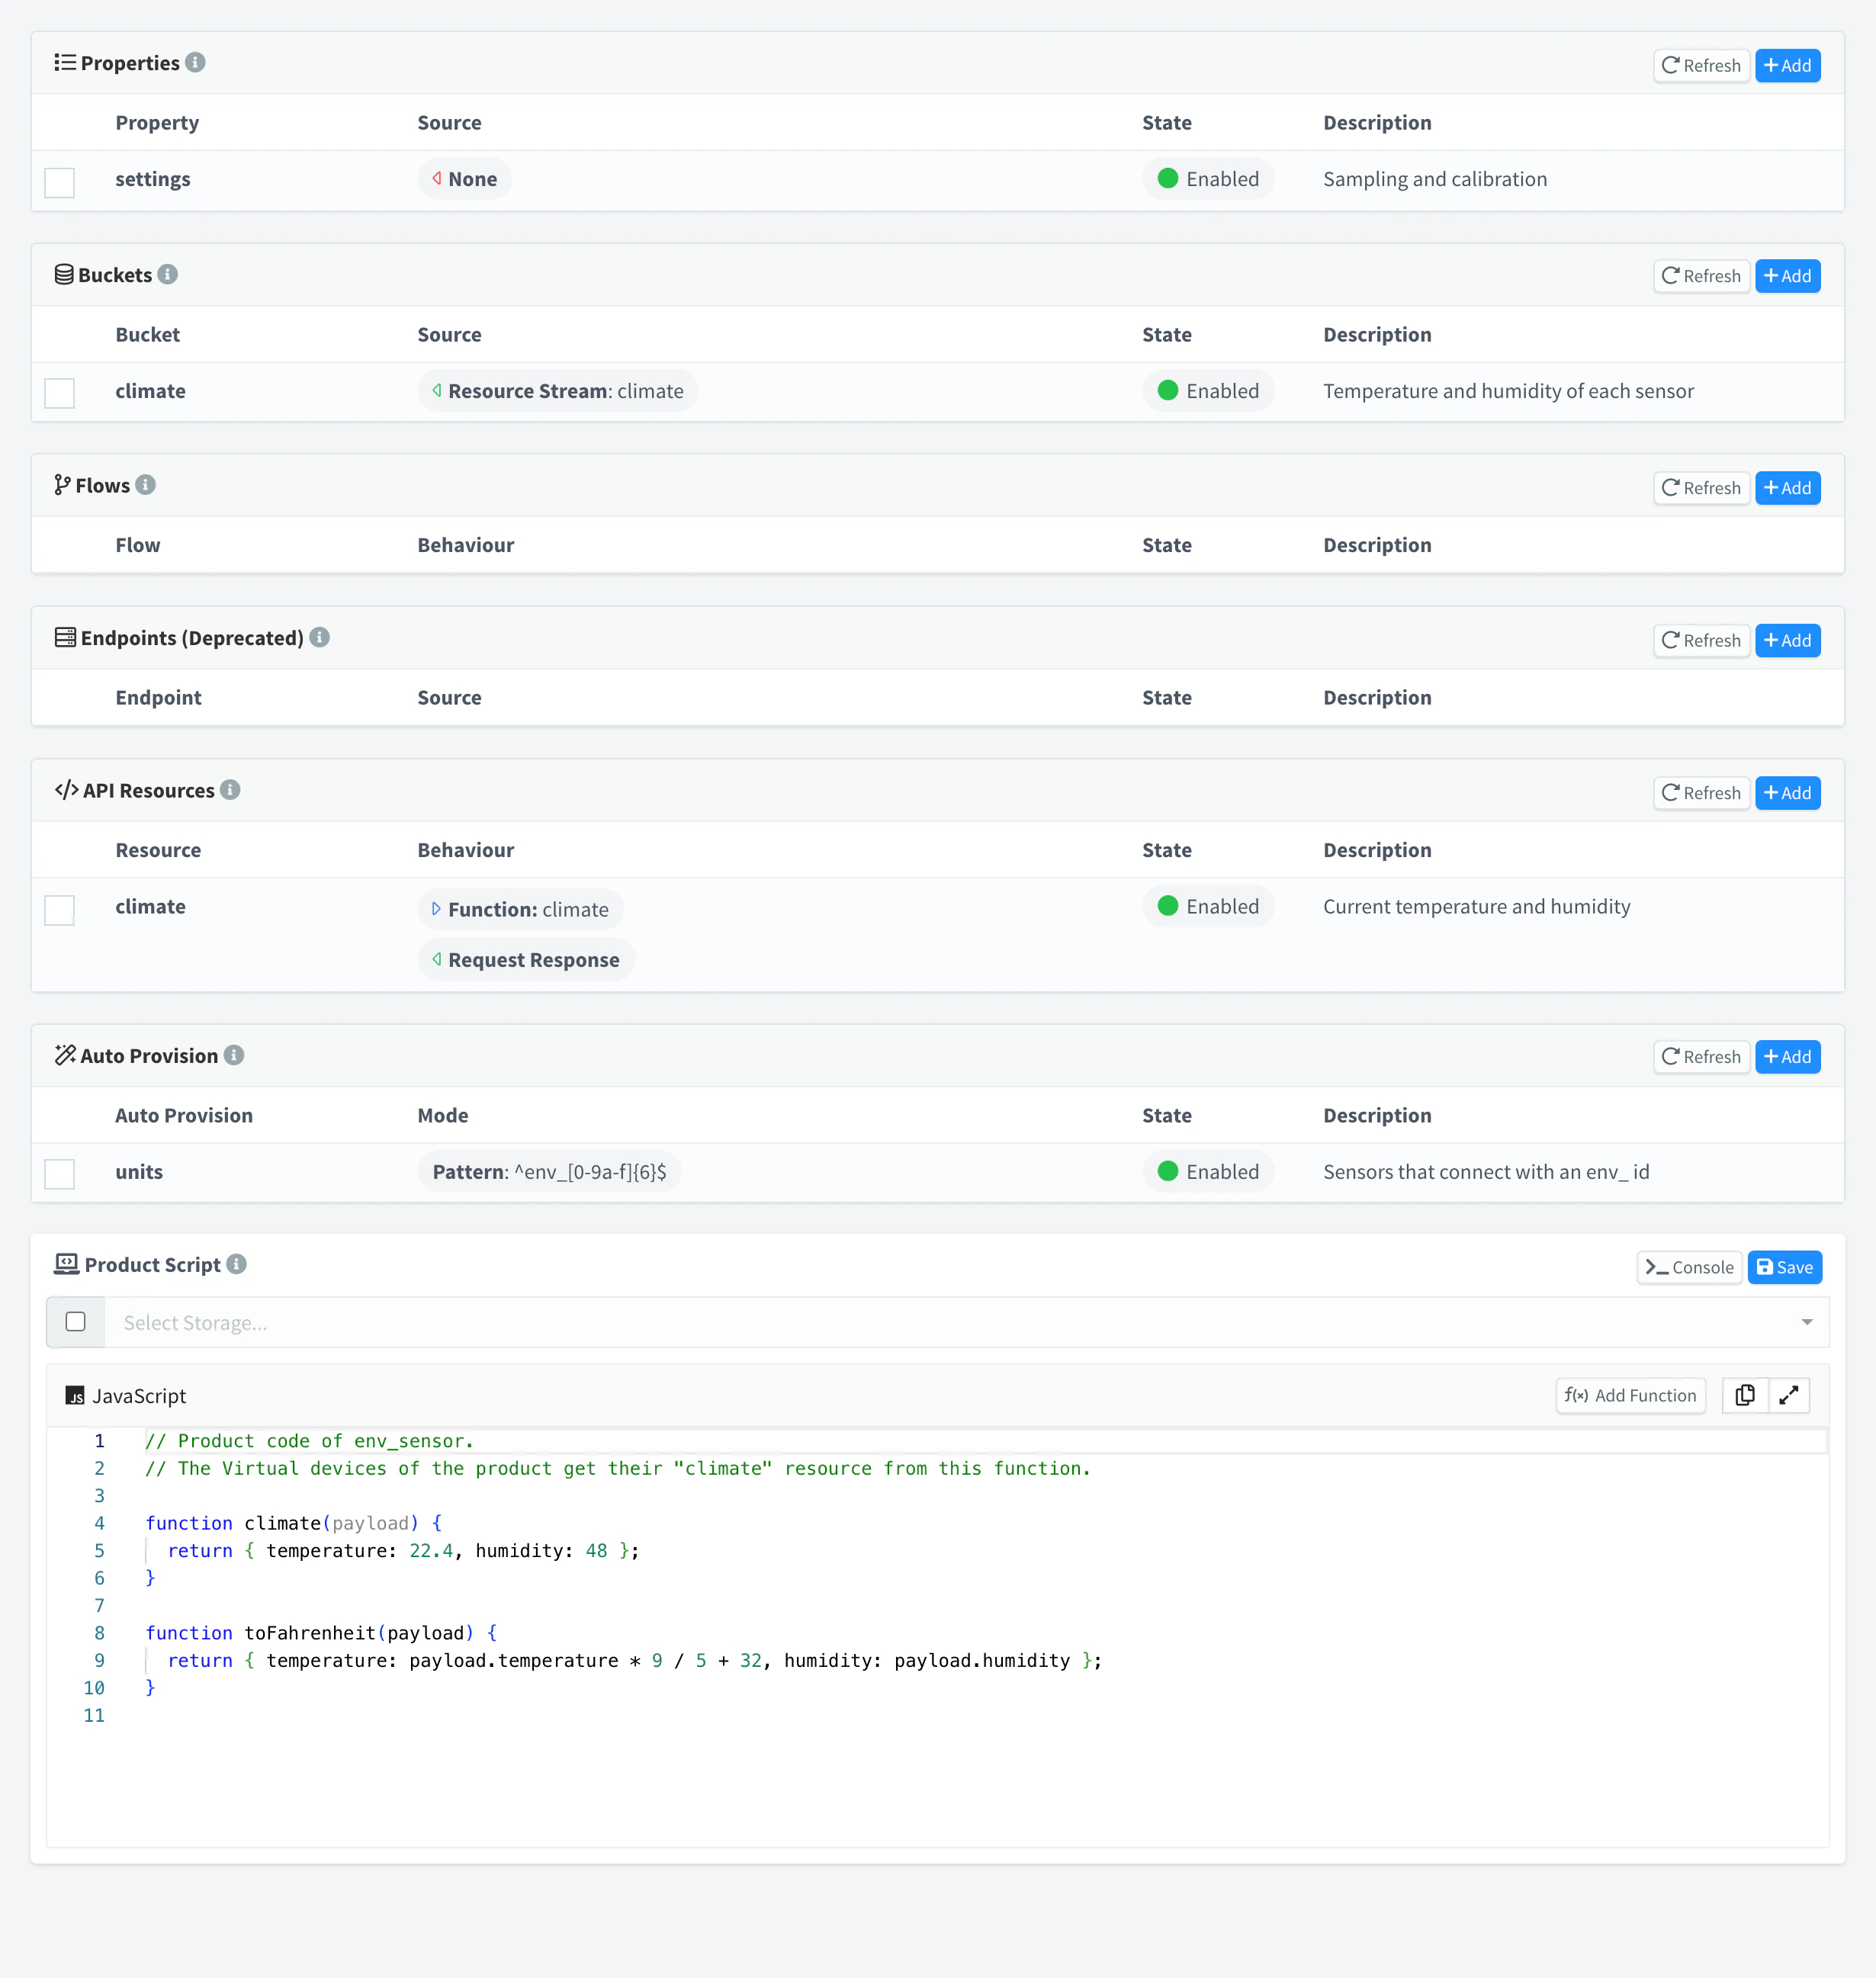Click the Resource Stream: climate source tag
The width and height of the screenshot is (1876, 1978).
[557, 391]
